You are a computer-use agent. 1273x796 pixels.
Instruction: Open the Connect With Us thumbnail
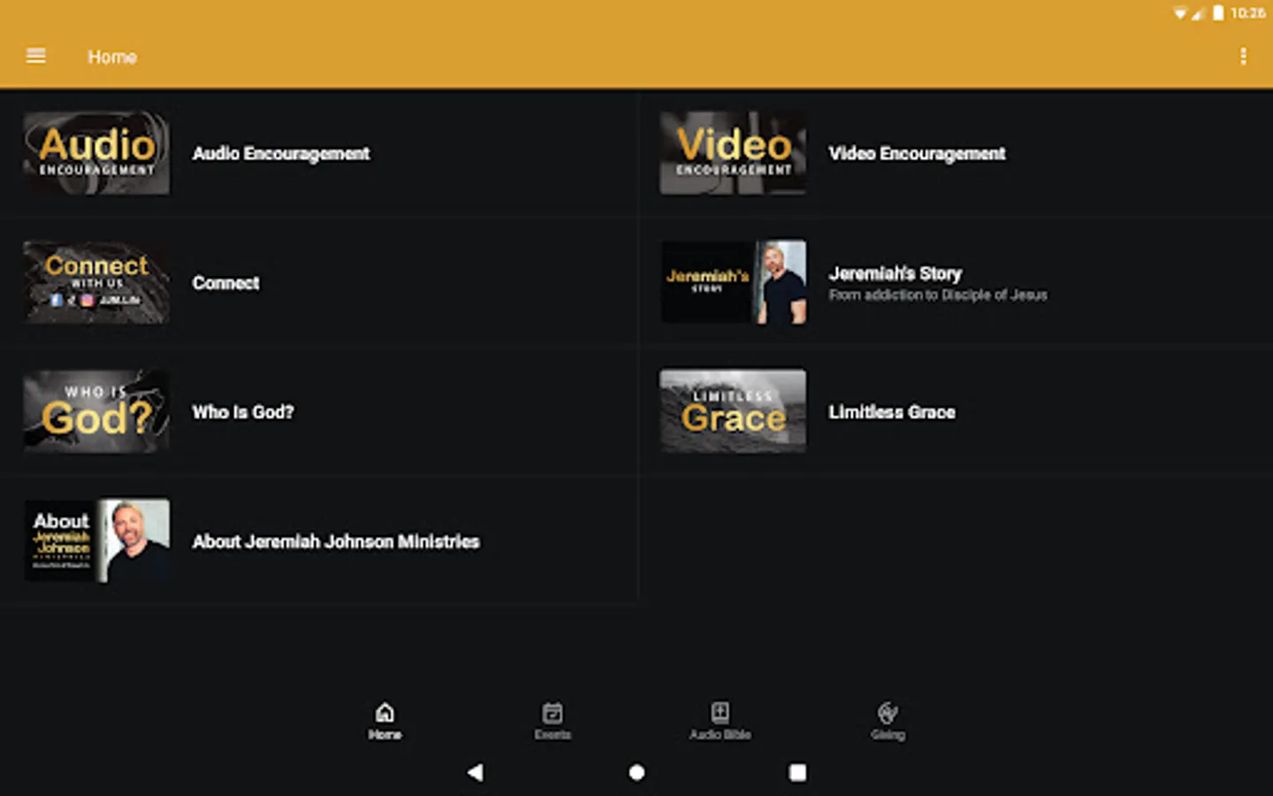point(96,282)
